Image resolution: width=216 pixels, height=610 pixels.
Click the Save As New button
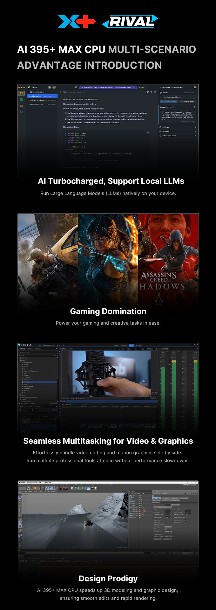point(188,101)
